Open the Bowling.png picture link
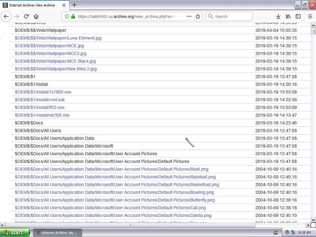The height and width of the screenshot is (237, 316). [114, 192]
